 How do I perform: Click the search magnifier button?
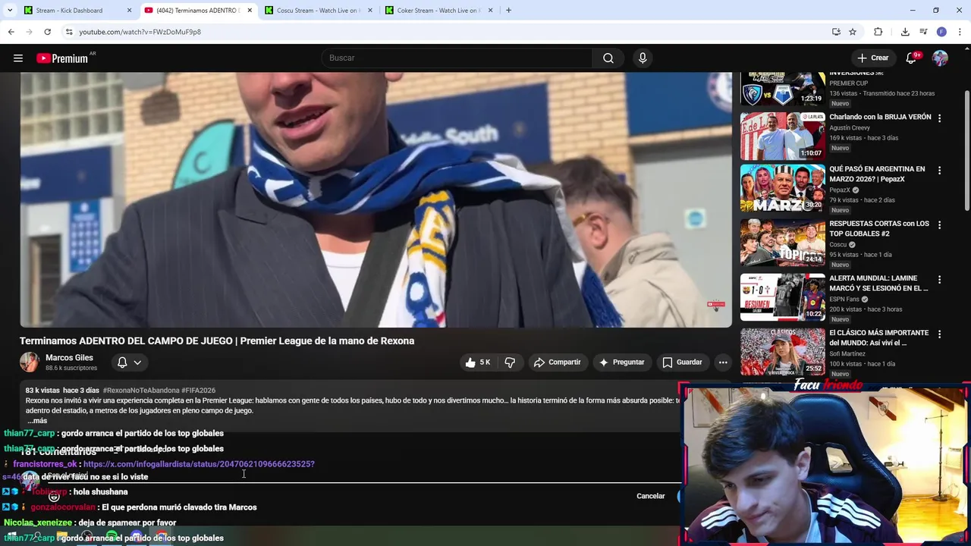pyautogui.click(x=608, y=58)
